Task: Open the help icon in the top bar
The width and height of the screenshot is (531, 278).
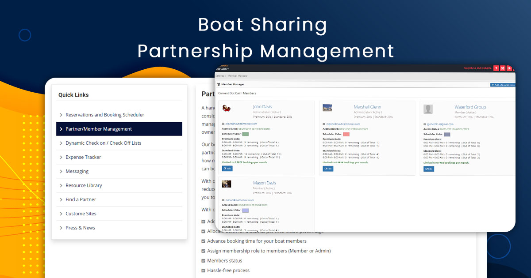Action: (496, 68)
